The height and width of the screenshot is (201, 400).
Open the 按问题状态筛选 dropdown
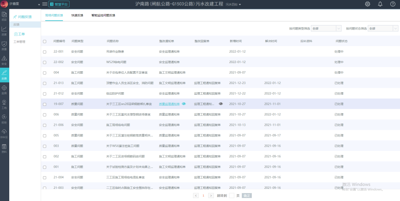tap(383, 28)
